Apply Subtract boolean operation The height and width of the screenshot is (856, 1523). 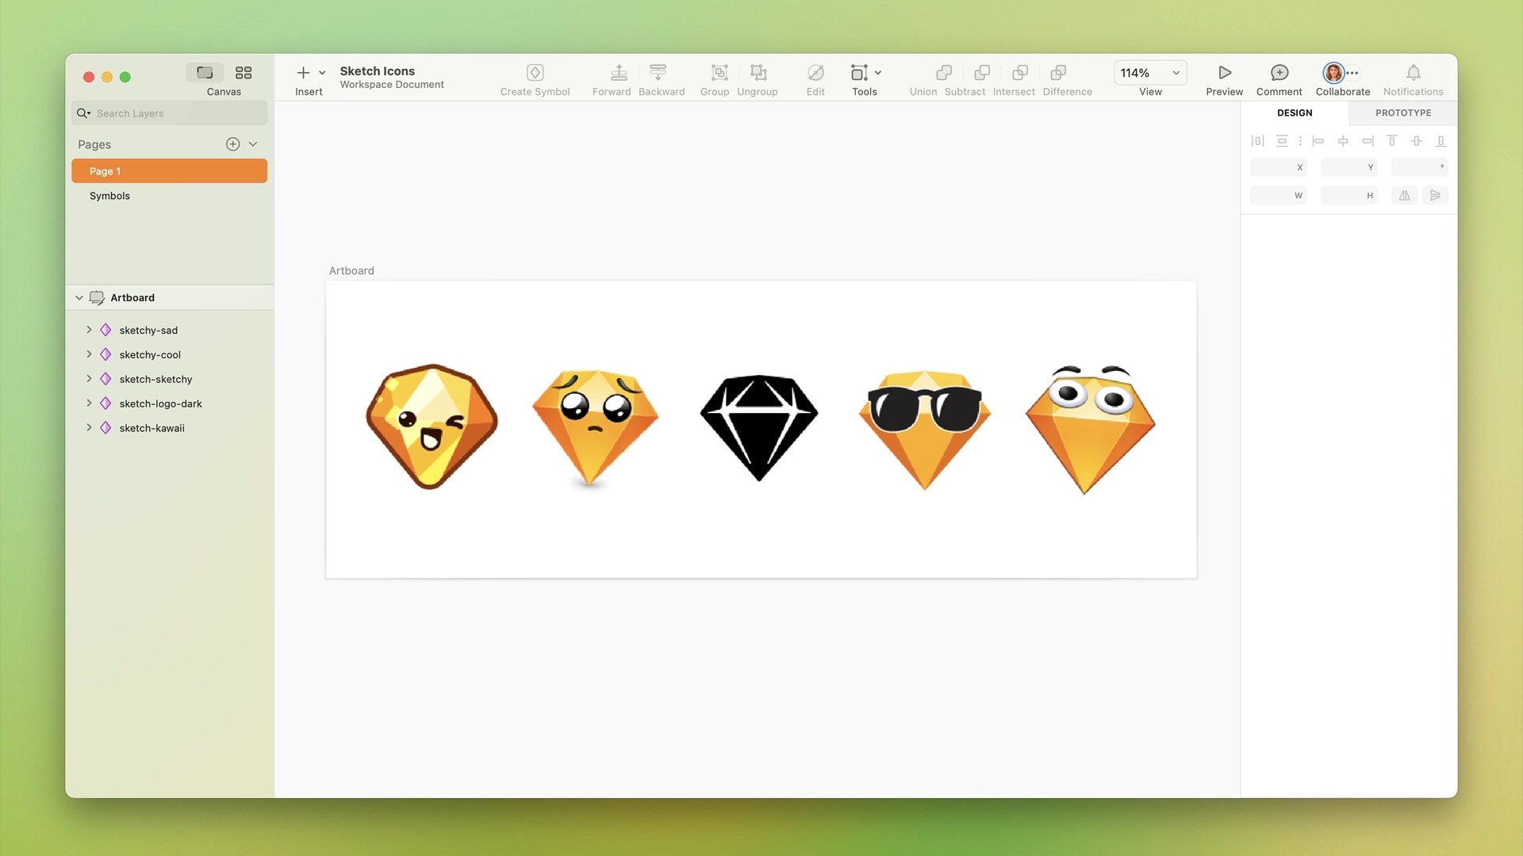[982, 73]
